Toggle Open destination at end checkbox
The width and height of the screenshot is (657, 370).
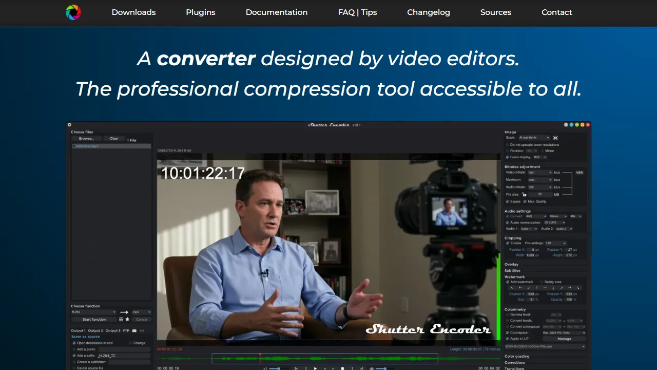74,343
